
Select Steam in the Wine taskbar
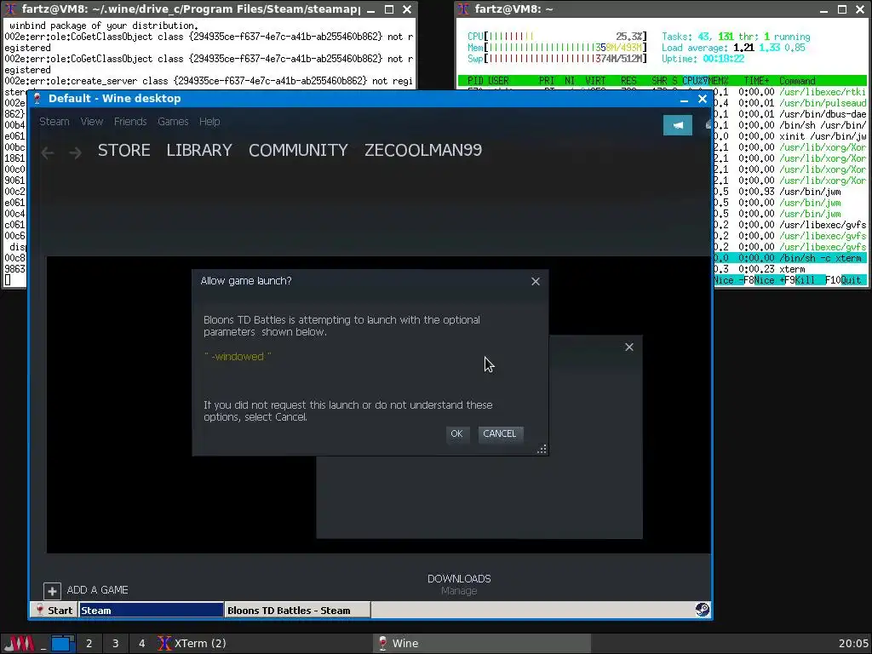tap(151, 610)
